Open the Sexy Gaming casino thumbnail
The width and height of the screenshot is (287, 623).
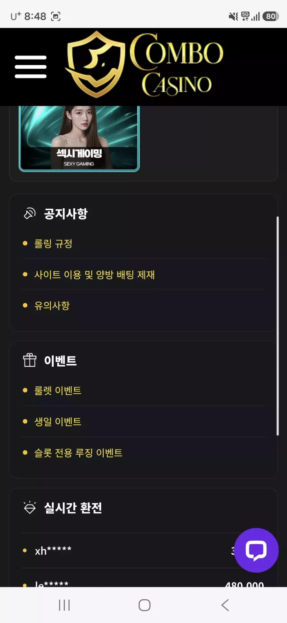(79, 138)
